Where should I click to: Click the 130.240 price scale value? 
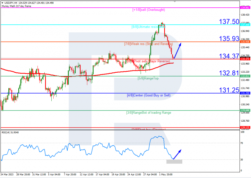(x=245, y=104)
